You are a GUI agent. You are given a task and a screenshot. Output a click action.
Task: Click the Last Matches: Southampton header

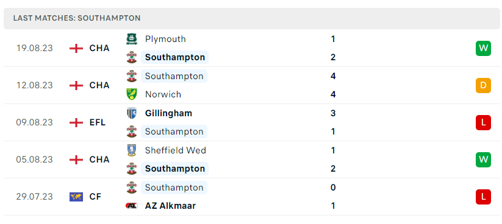77,18
